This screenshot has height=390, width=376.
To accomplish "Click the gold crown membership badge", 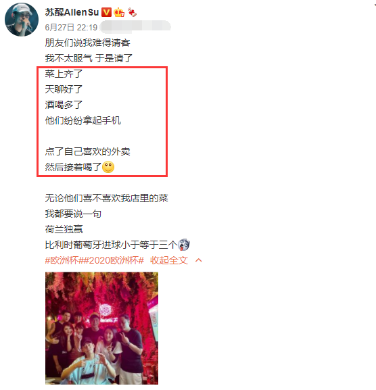I will [119, 12].
